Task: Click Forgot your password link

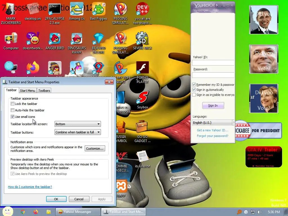Action: tap(213, 136)
